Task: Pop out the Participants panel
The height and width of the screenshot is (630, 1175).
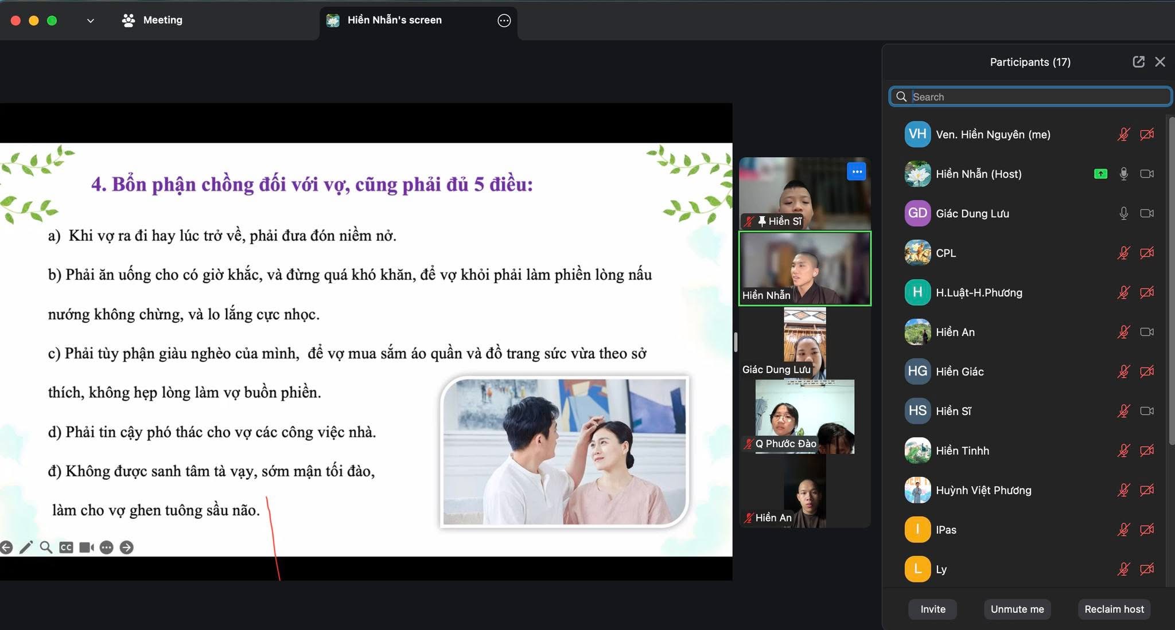Action: [1138, 62]
